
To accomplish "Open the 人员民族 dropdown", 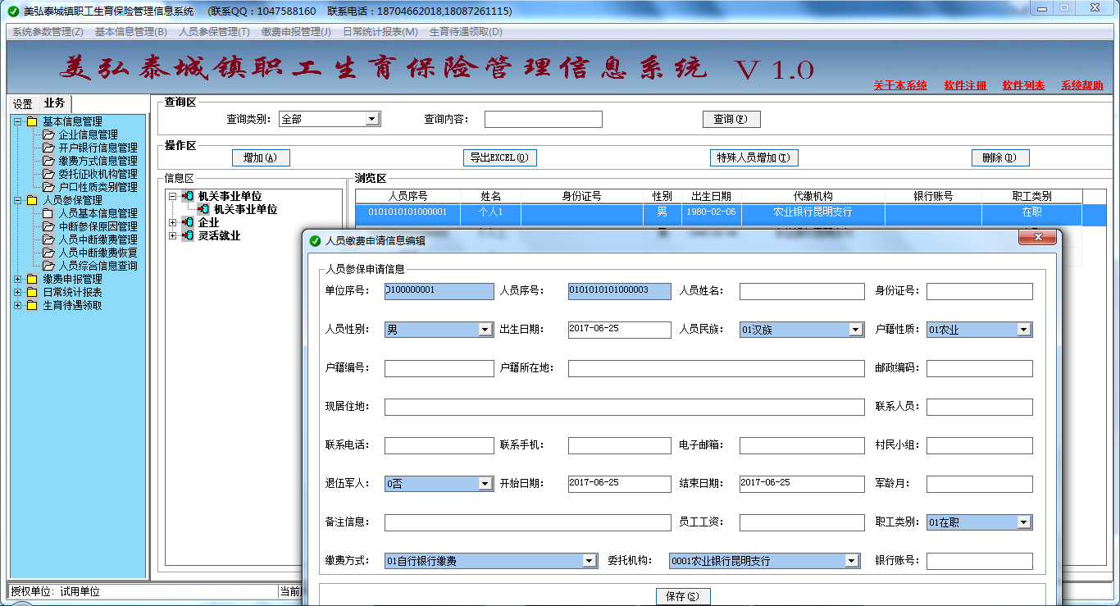I will click(856, 330).
